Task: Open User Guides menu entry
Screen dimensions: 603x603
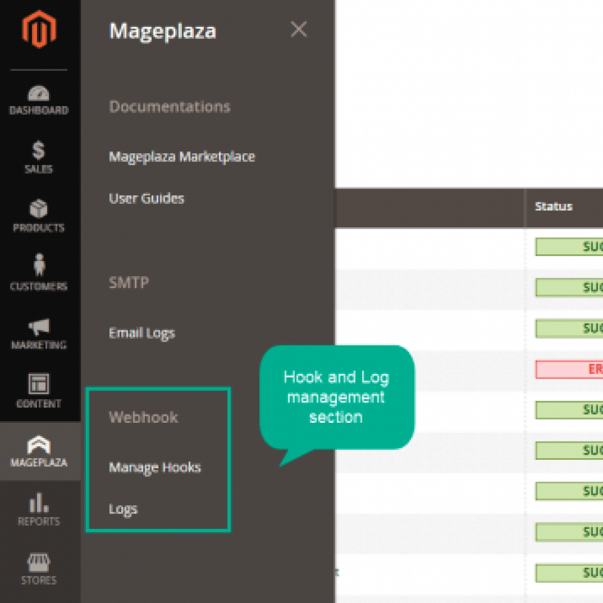Action: (x=147, y=198)
